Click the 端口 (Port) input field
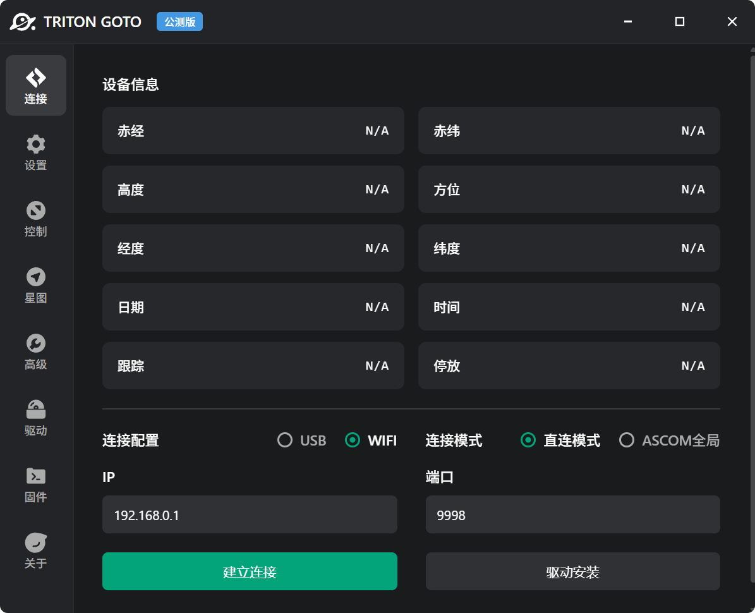 pyautogui.click(x=572, y=514)
